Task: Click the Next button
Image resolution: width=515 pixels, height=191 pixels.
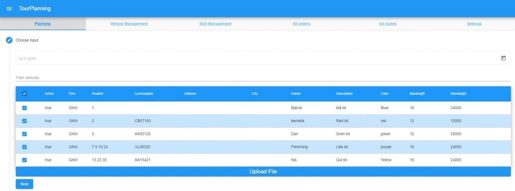Action: (24, 184)
